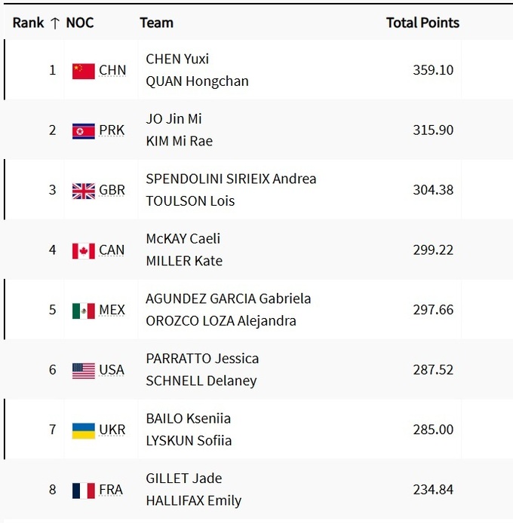Sort by the NOC column header
Viewport: 513px width, 523px height.
click(80, 23)
